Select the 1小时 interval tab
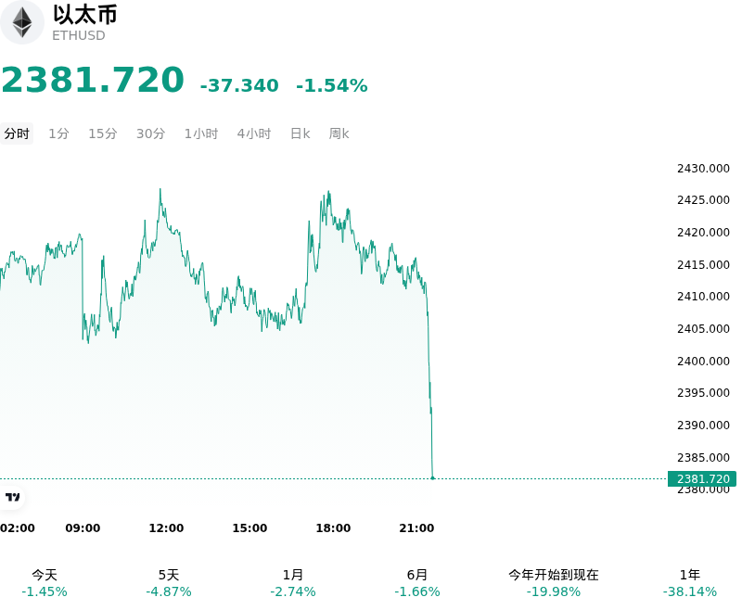This screenshot has width=742, height=610. coord(201,133)
